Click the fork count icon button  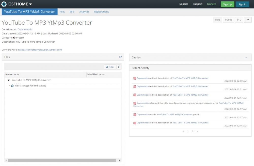(x=239, y=20)
